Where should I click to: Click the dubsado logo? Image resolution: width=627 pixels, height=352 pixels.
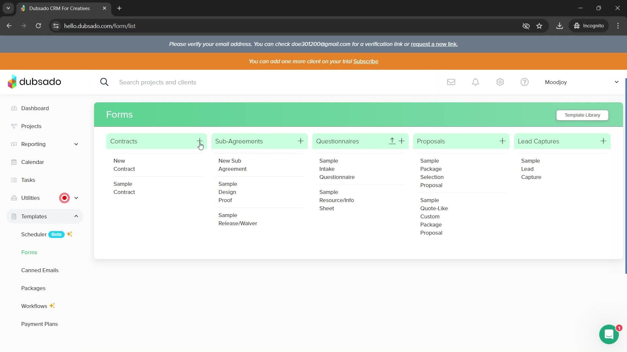pyautogui.click(x=34, y=81)
